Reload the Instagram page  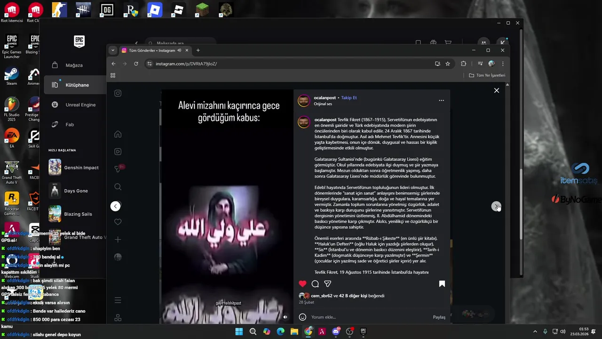[x=136, y=64]
